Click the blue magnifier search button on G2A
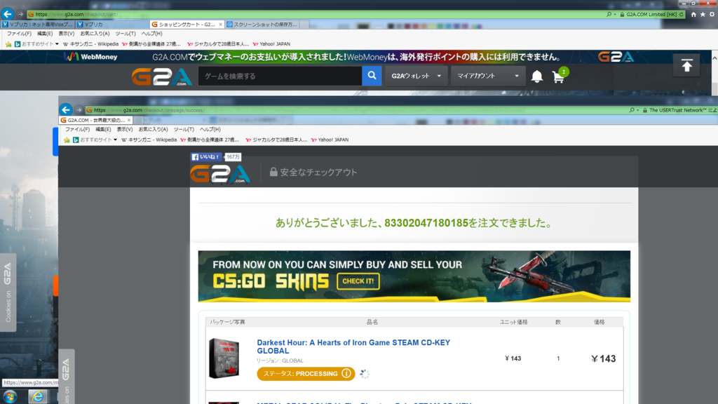718x404 pixels. click(372, 76)
